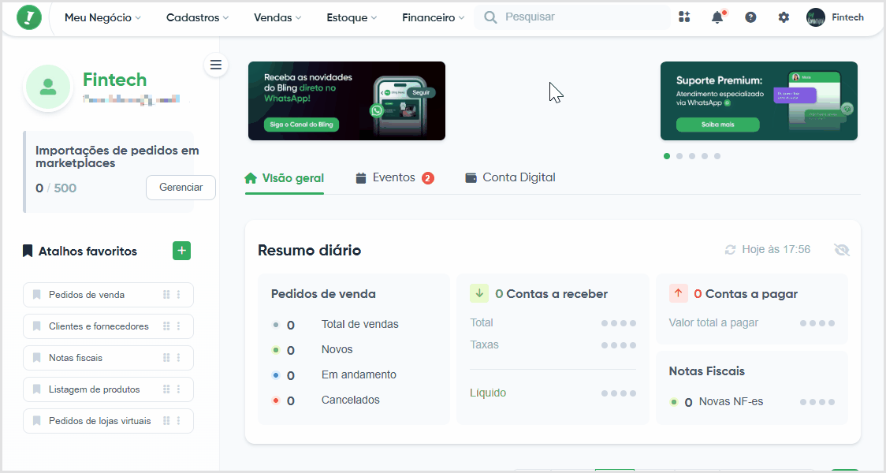The height and width of the screenshot is (473, 886).
Task: Open the help question mark icon
Action: click(x=750, y=17)
